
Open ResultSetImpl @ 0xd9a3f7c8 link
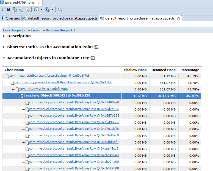(49, 76)
